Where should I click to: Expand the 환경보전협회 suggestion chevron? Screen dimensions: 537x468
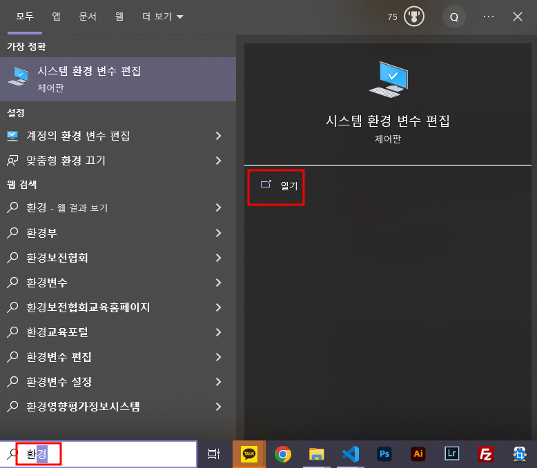(x=219, y=258)
